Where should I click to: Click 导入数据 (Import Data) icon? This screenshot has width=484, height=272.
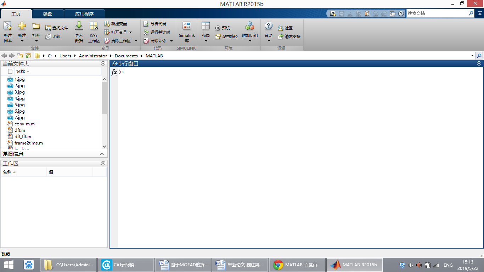tap(79, 26)
